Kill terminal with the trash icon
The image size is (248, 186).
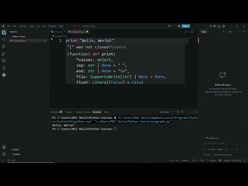182,112
